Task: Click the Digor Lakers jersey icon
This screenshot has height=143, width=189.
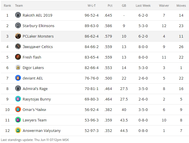Action: [18, 68]
